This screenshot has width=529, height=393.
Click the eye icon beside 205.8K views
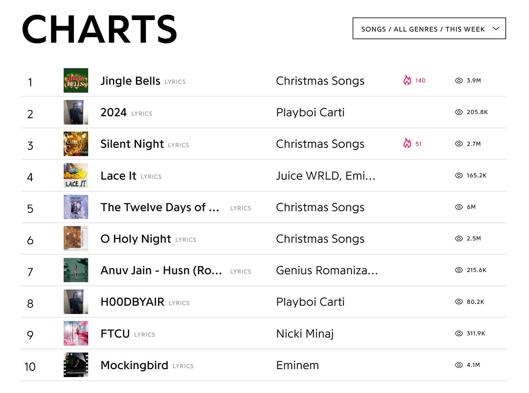pos(459,112)
